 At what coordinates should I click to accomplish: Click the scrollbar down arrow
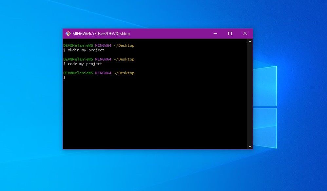coord(249,146)
